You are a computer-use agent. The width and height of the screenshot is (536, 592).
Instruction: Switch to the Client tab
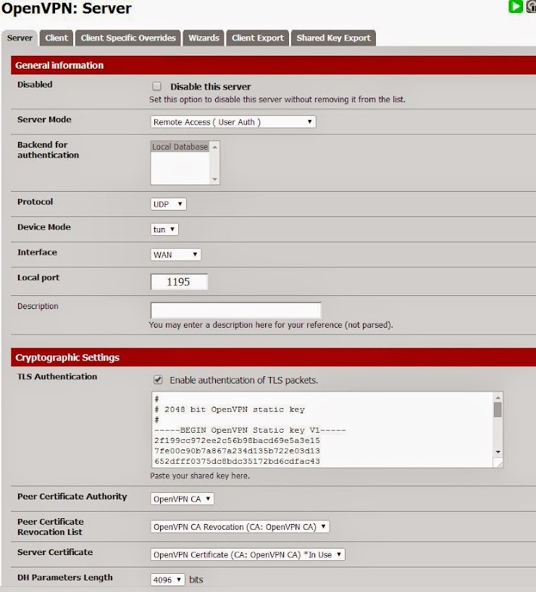tap(56, 38)
